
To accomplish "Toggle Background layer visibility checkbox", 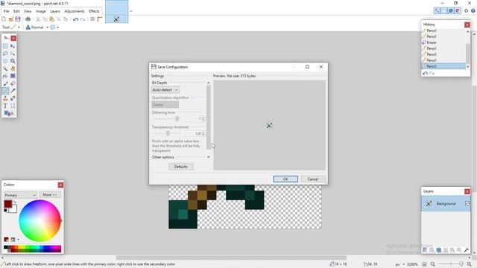I will point(467,203).
